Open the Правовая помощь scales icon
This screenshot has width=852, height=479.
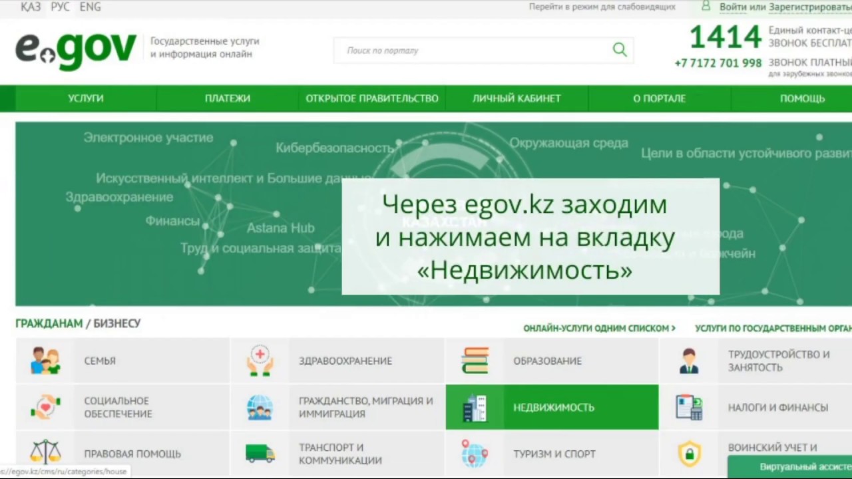[45, 452]
